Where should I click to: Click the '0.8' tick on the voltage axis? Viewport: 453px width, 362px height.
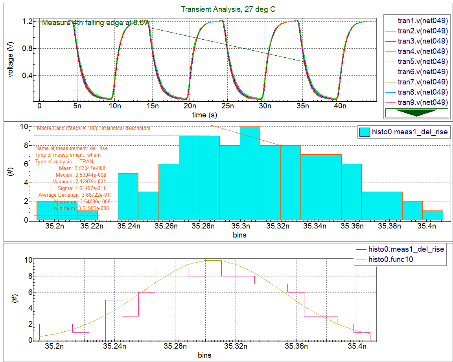click(x=28, y=48)
